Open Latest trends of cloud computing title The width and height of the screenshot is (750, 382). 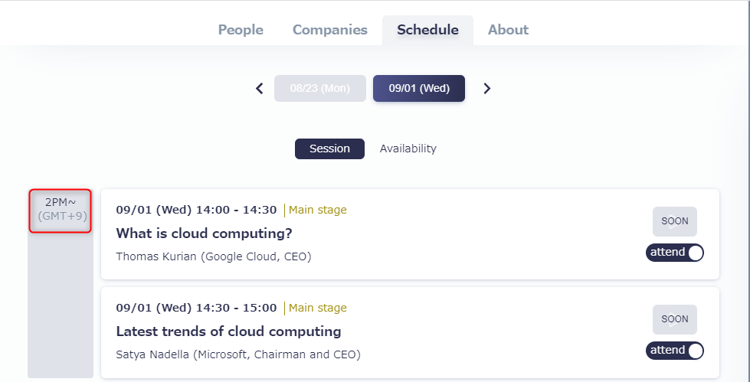(228, 331)
